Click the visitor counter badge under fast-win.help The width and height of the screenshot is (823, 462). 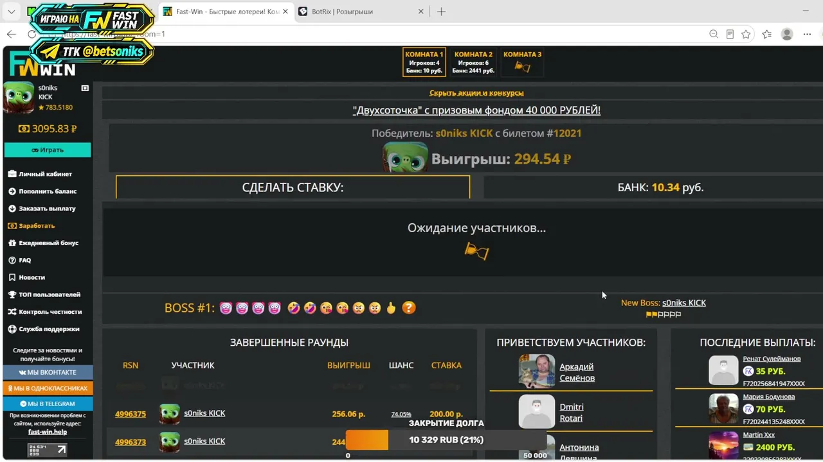(x=48, y=450)
